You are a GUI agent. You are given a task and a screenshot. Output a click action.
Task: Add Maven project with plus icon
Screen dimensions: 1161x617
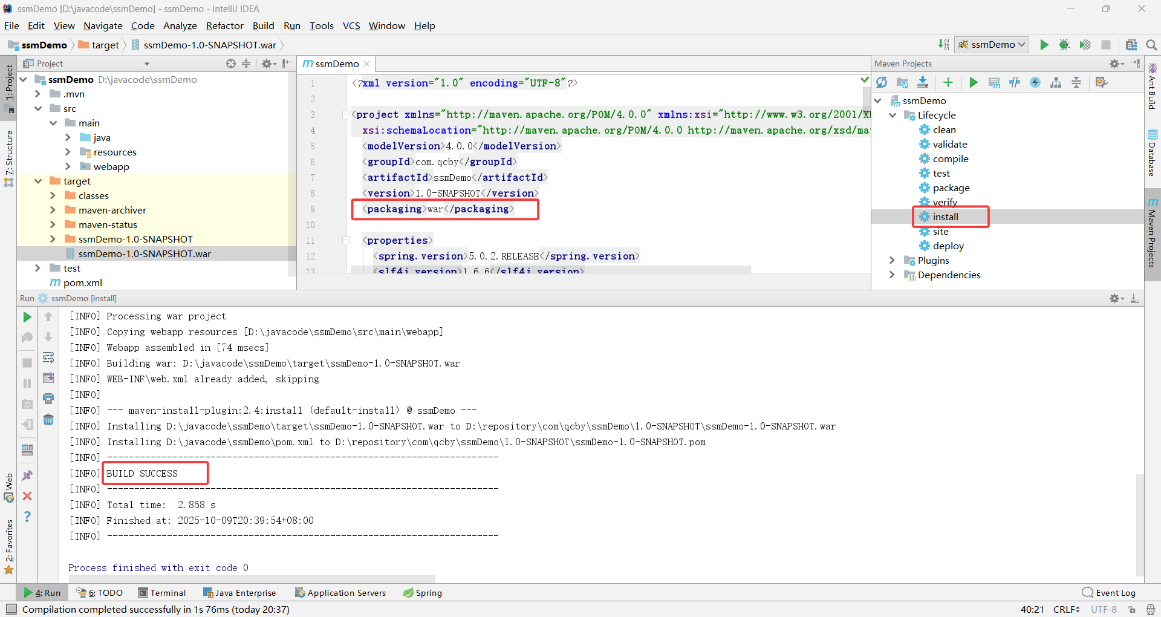[x=948, y=82]
